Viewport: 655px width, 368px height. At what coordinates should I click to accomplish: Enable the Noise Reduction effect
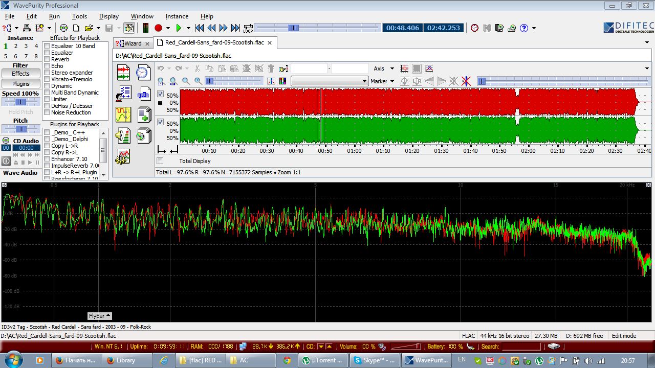point(47,112)
